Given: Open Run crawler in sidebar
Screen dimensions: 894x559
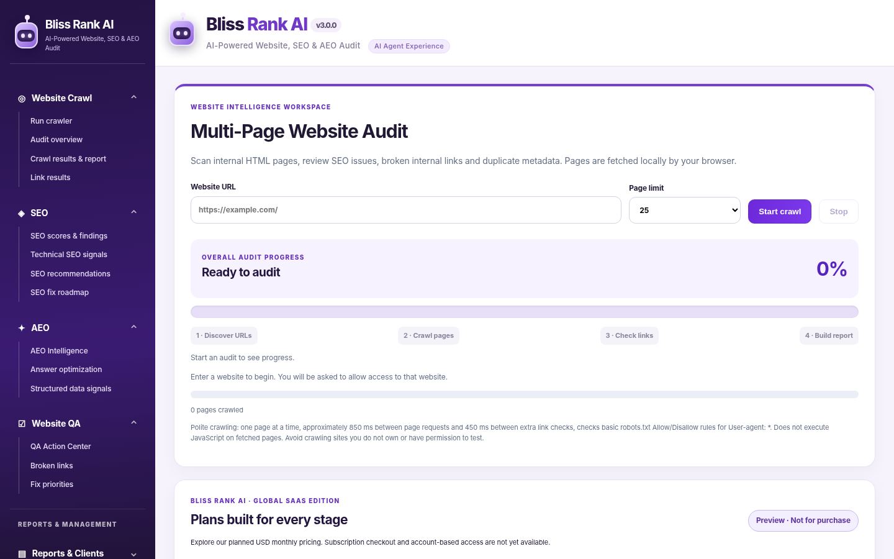Looking at the screenshot, I should pos(51,121).
